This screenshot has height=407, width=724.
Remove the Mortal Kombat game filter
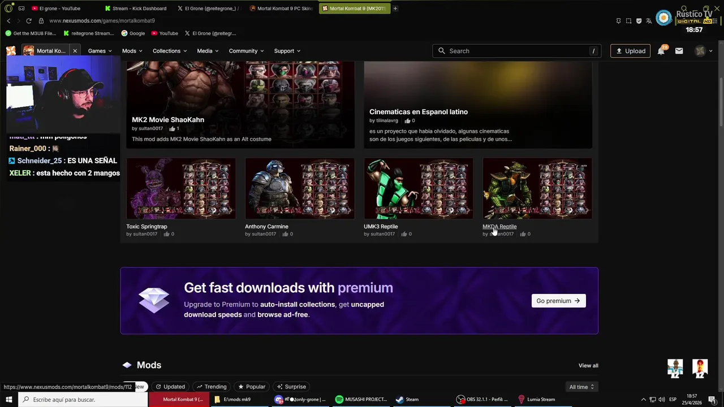(75, 51)
